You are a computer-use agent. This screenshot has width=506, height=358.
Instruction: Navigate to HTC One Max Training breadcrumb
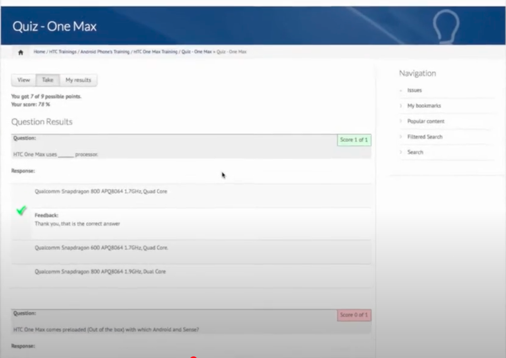pyautogui.click(x=155, y=52)
